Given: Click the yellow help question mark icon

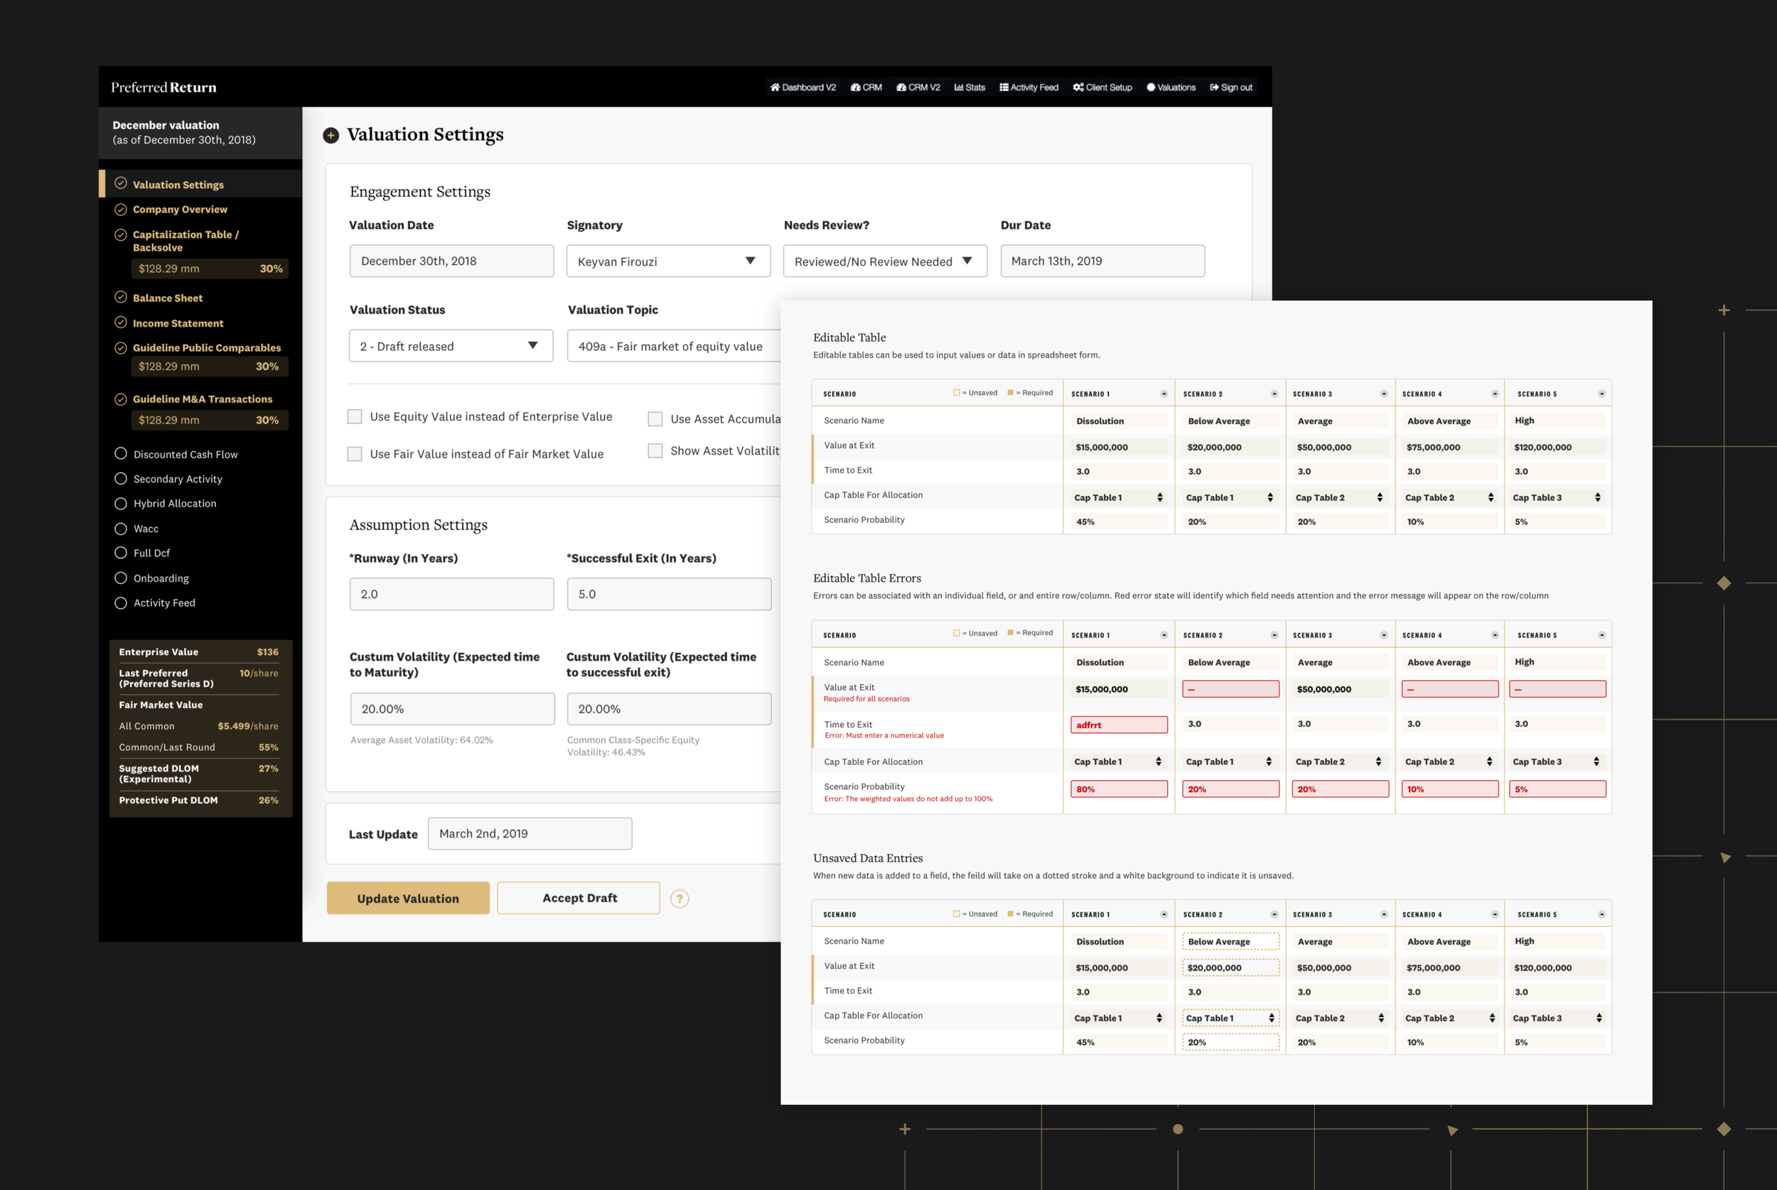Looking at the screenshot, I should [680, 899].
